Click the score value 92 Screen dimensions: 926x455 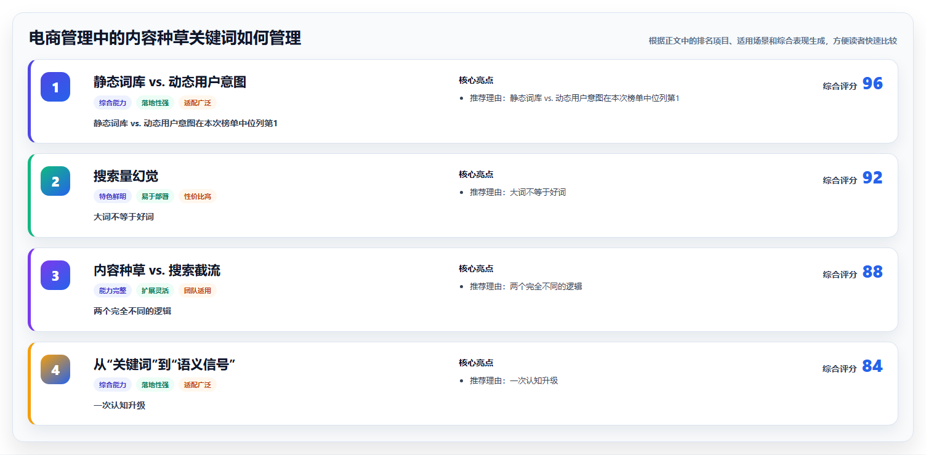872,178
